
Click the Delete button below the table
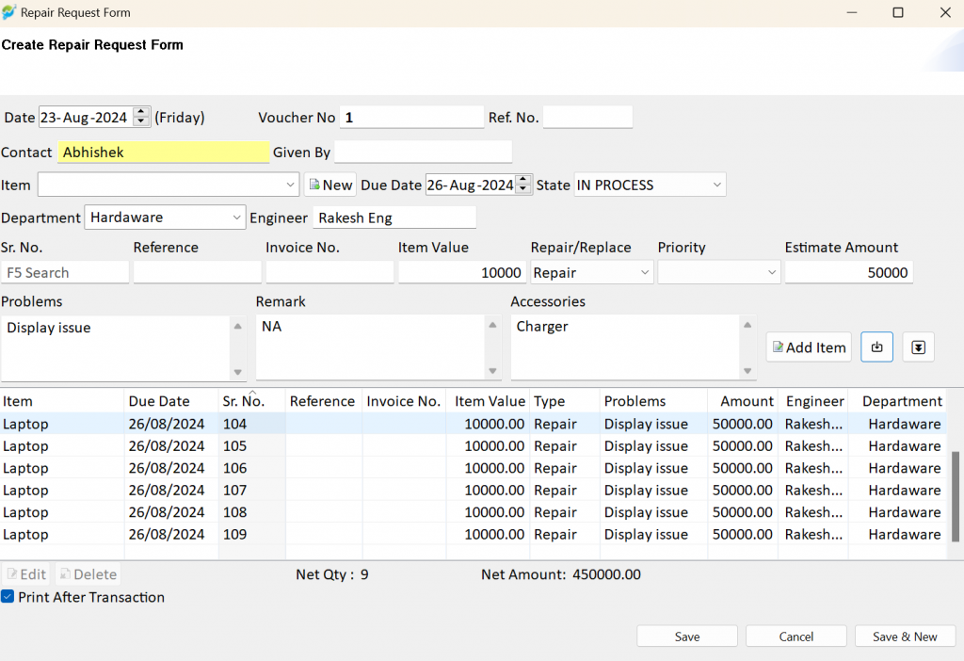(88, 574)
